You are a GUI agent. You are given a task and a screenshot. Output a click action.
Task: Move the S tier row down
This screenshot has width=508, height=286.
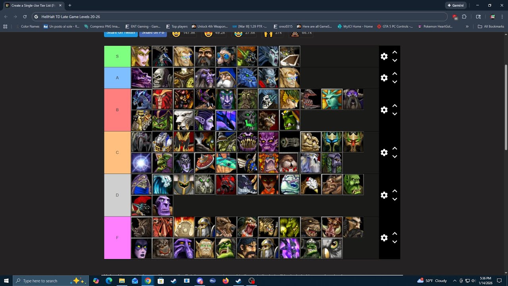point(394,60)
